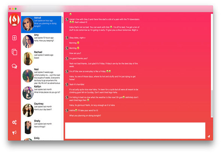The height and width of the screenshot is (154, 221).
Task: Click Courtney's profile photo thumbnail
Action: [x=28, y=110]
